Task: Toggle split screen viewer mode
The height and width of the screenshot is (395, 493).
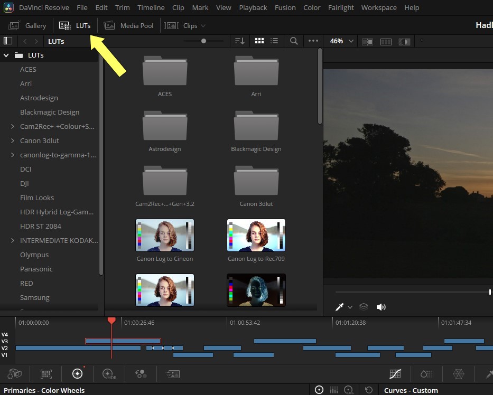Action: coord(386,42)
